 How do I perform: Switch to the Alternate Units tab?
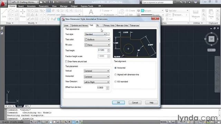pos(122,25)
